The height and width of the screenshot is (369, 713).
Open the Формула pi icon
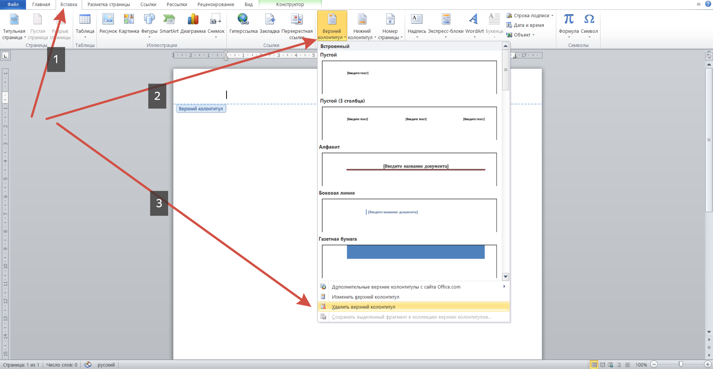(x=569, y=19)
